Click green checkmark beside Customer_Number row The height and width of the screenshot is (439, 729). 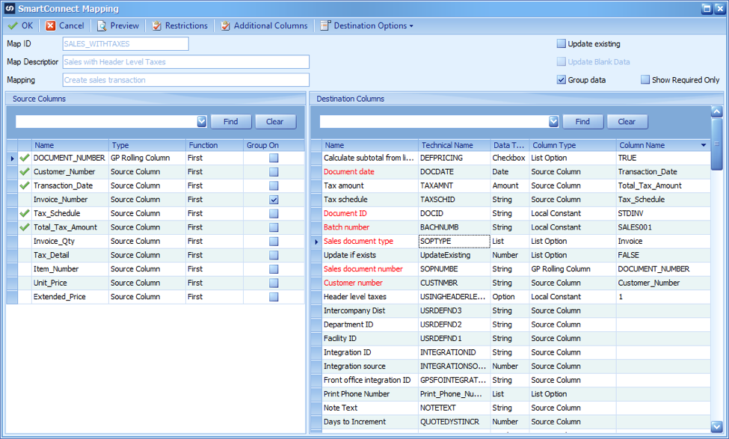click(25, 171)
